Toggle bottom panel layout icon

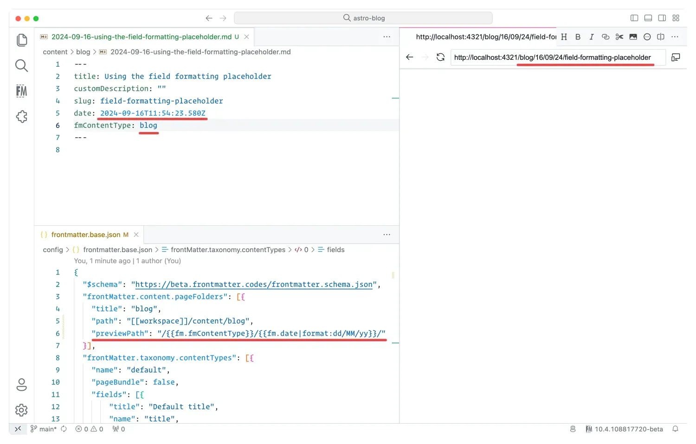pyautogui.click(x=648, y=18)
